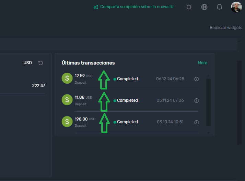Click the transactions list scroll-down arrow

point(208,132)
